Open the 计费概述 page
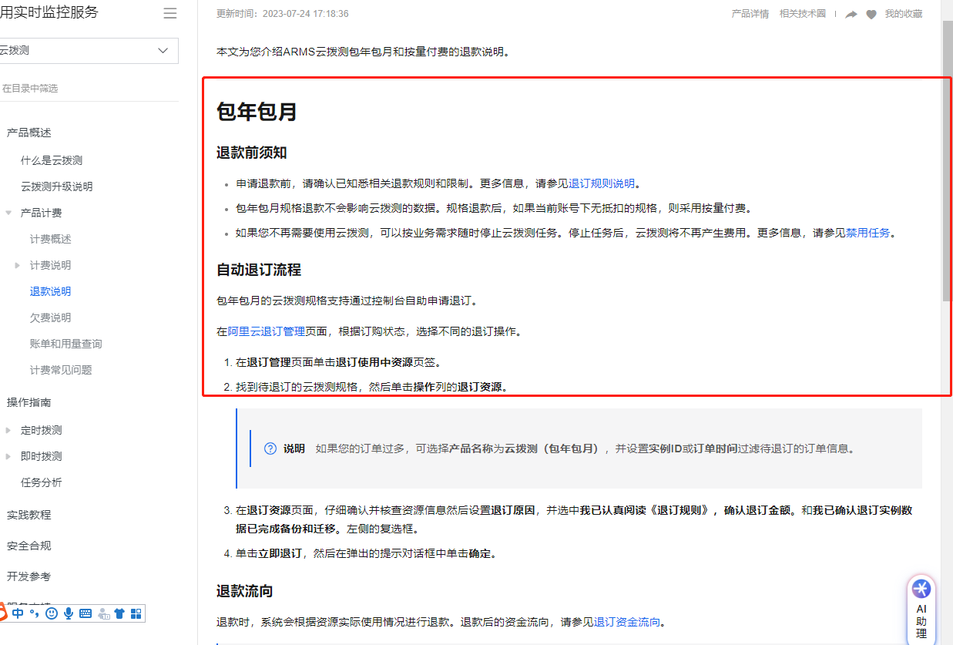This screenshot has width=953, height=645. [x=51, y=239]
